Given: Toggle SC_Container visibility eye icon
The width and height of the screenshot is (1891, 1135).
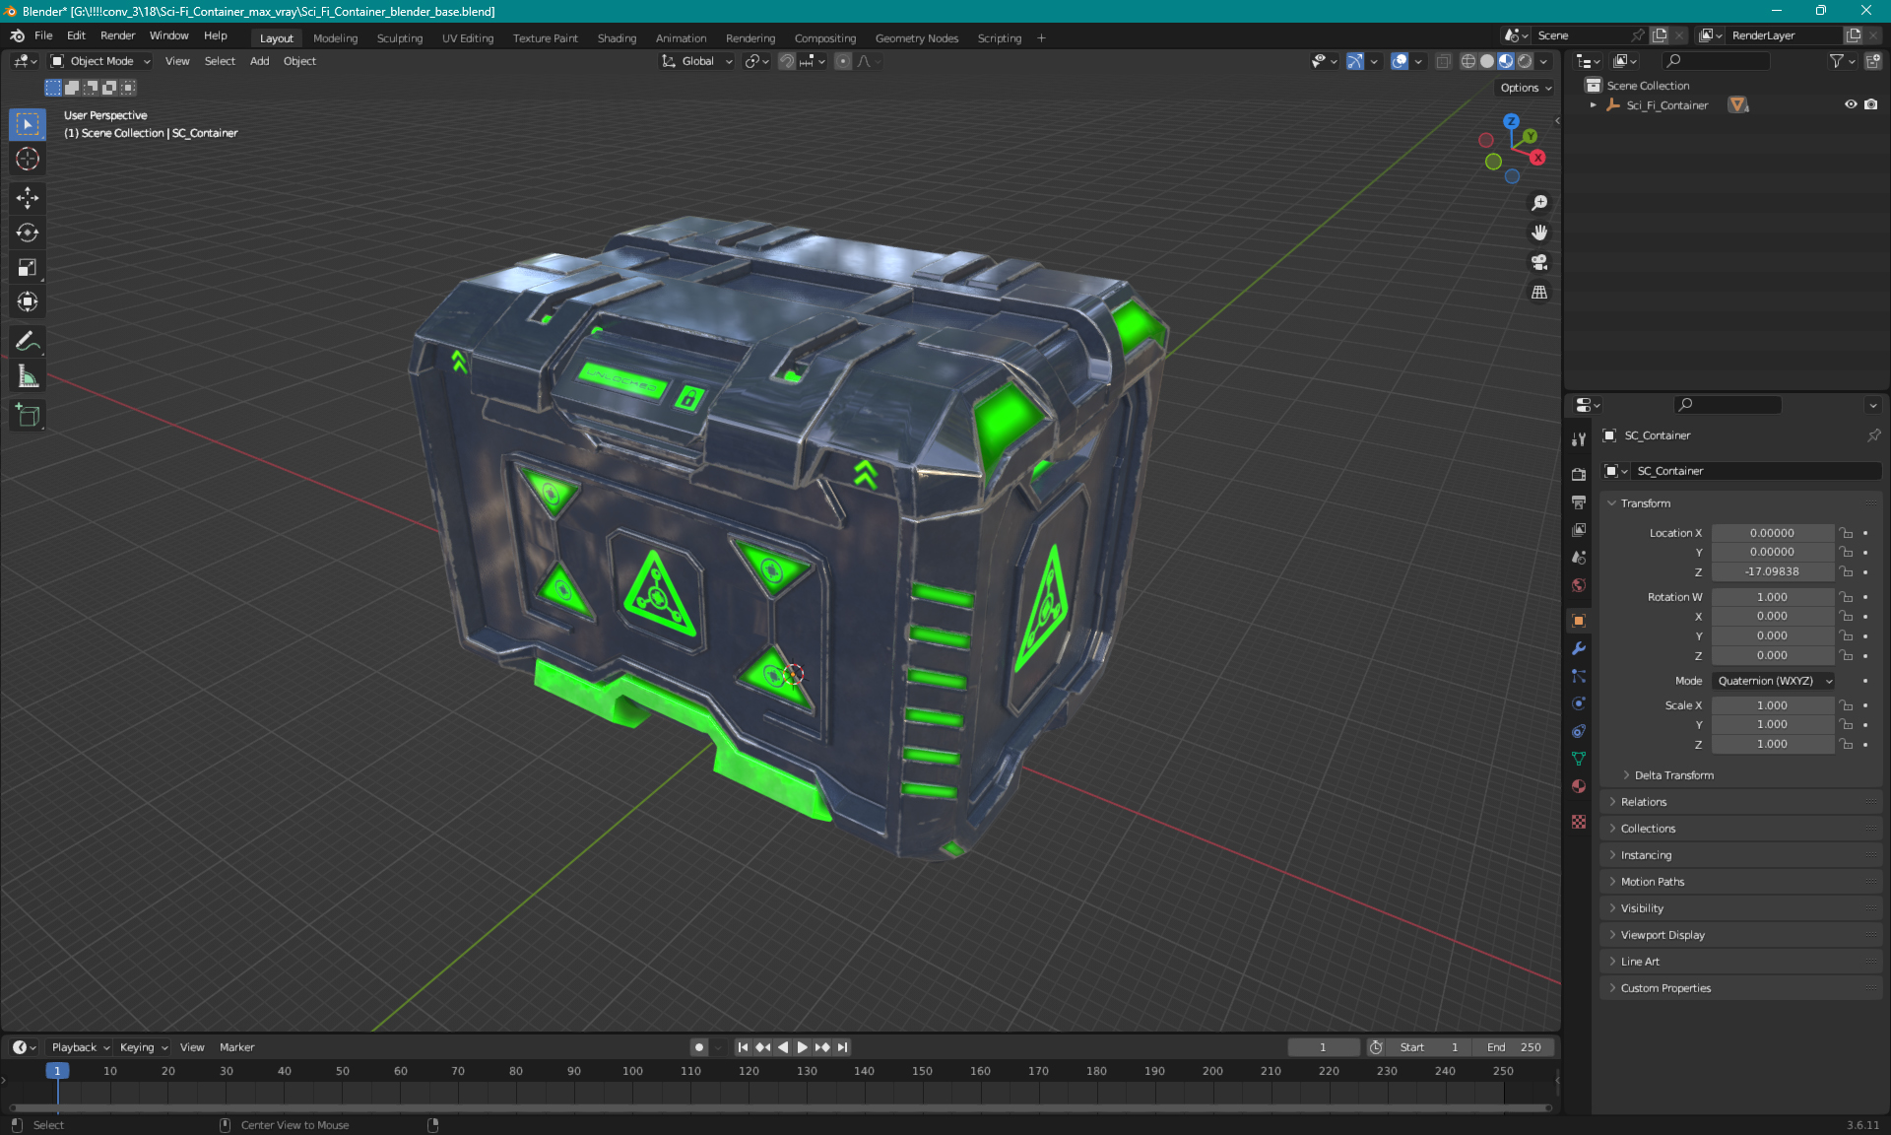Looking at the screenshot, I should [1848, 104].
